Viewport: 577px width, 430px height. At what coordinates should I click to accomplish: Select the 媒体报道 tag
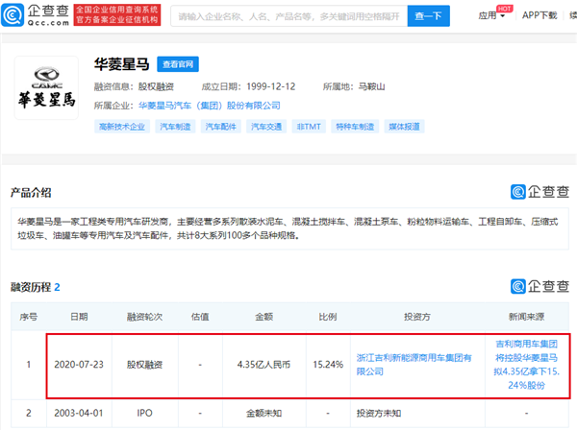[404, 127]
